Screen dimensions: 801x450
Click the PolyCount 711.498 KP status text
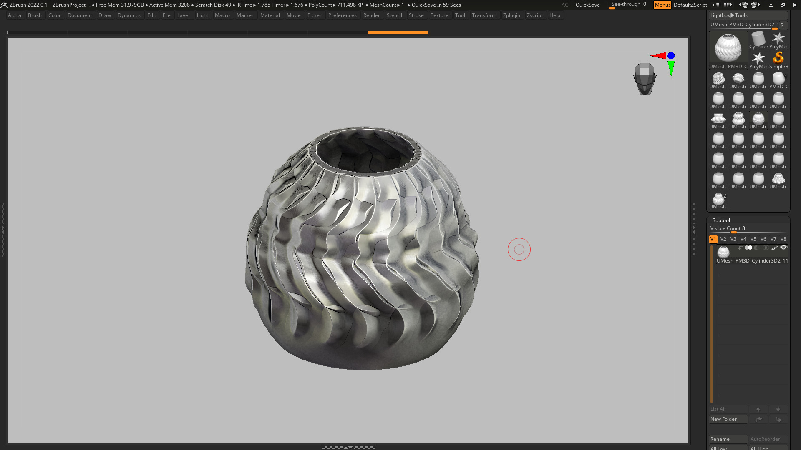pyautogui.click(x=336, y=5)
